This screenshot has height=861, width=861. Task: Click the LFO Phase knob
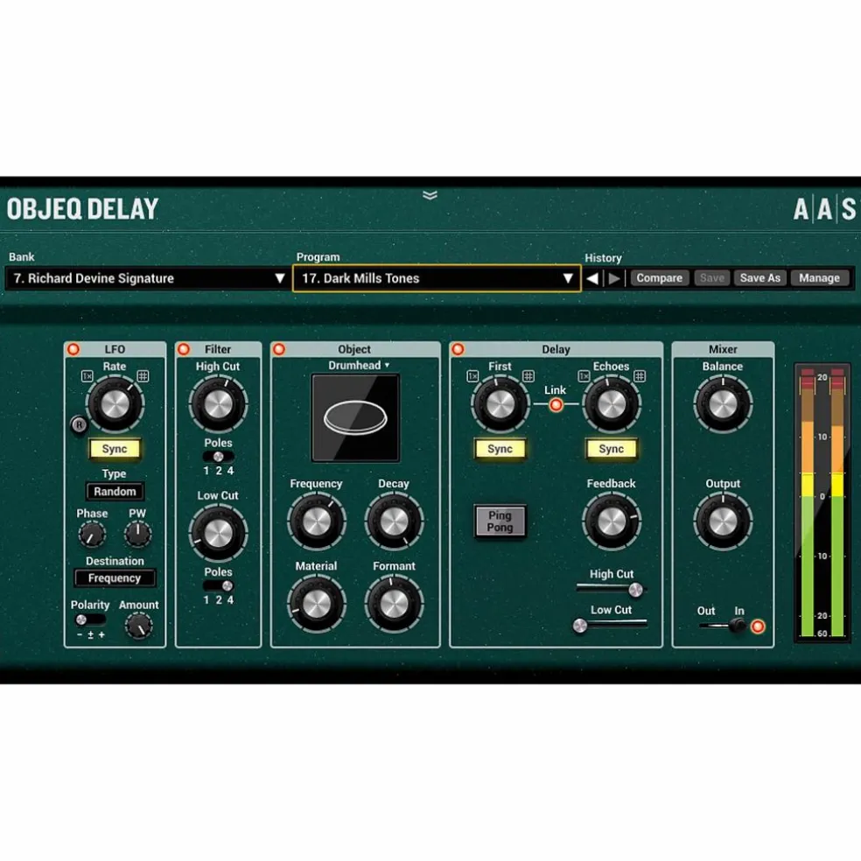click(x=92, y=534)
